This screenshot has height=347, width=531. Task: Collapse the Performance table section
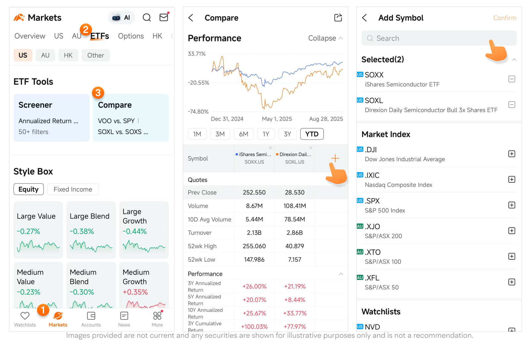tap(341, 274)
